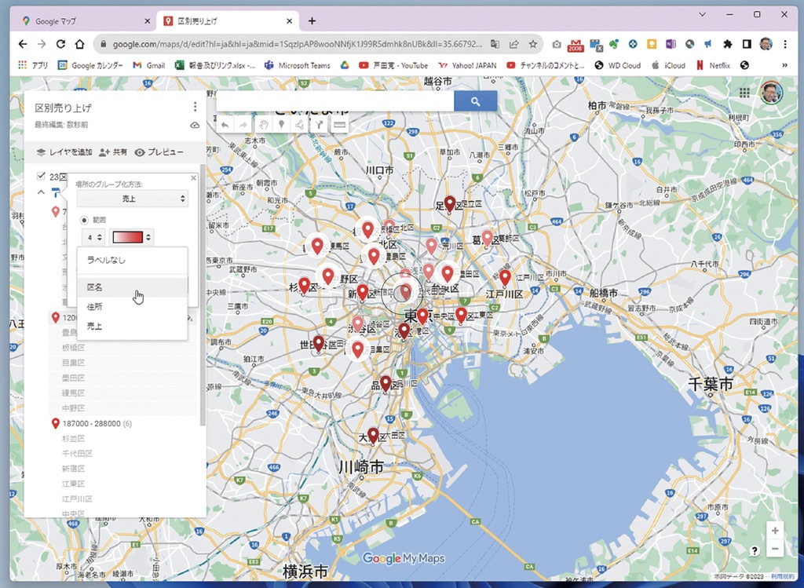Viewport: 804px width, 588px height.
Task: Switch to the 区別売り上げ tab
Action: [228, 21]
